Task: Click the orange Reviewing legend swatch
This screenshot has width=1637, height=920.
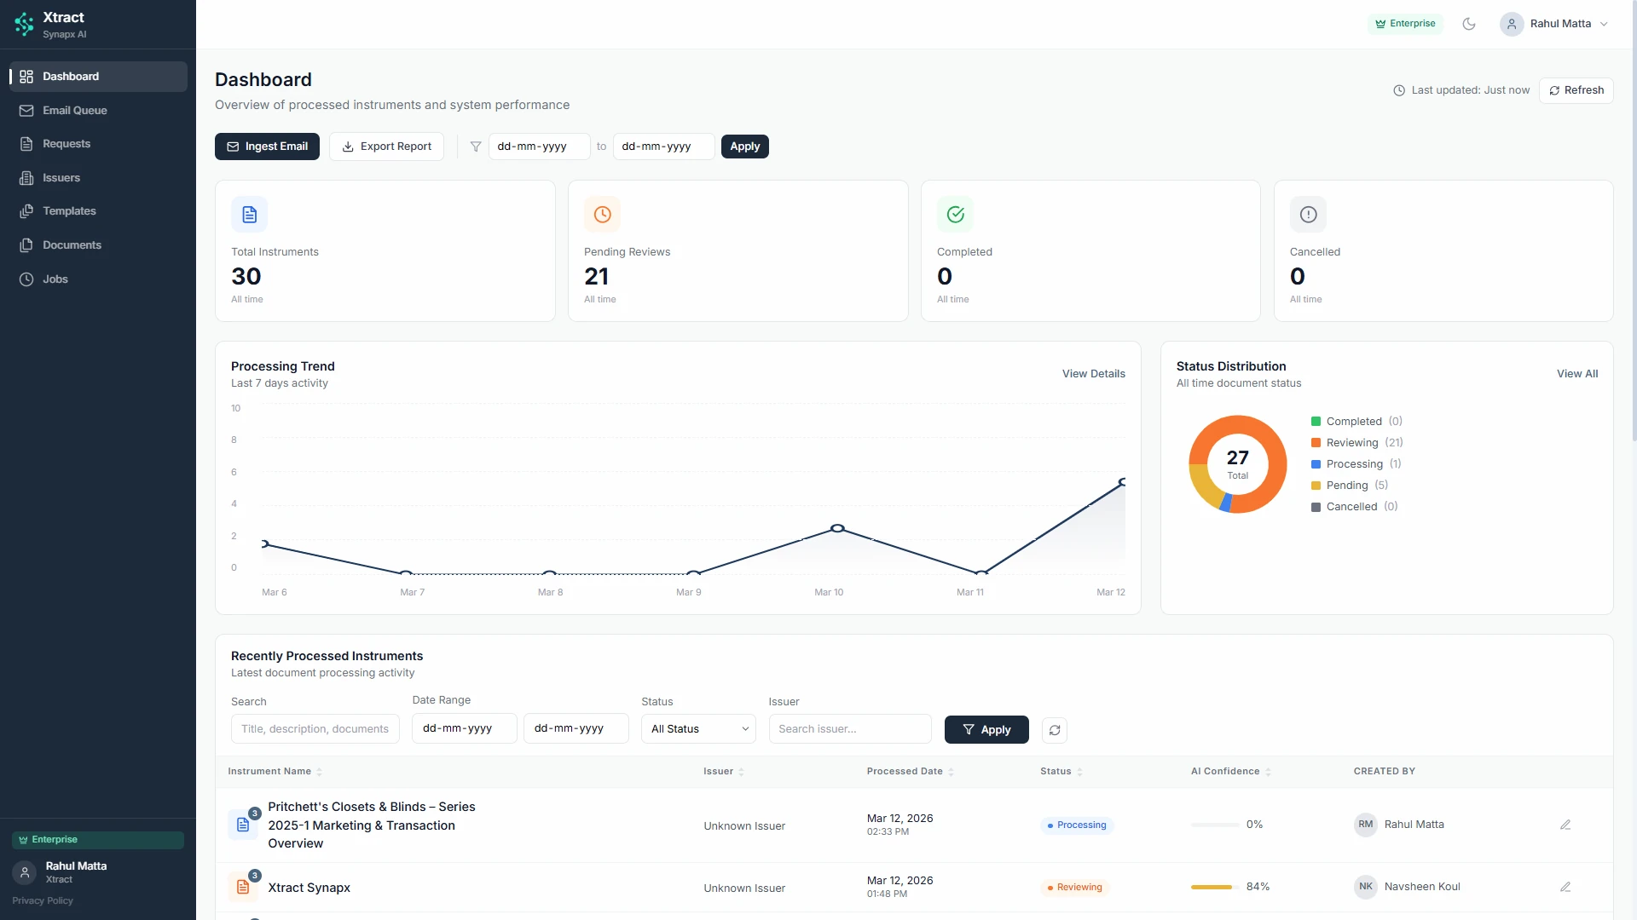Action: pyautogui.click(x=1316, y=443)
